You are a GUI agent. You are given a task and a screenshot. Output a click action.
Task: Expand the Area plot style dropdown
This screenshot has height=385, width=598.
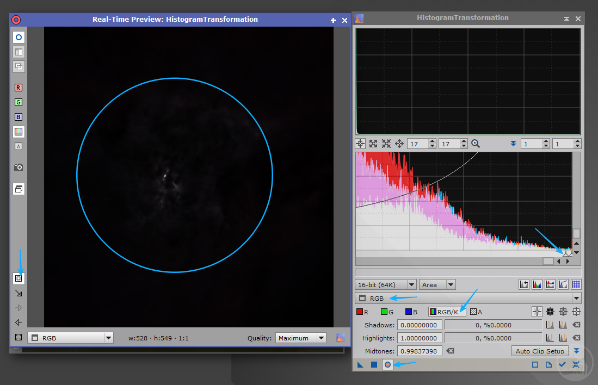pyautogui.click(x=437, y=284)
